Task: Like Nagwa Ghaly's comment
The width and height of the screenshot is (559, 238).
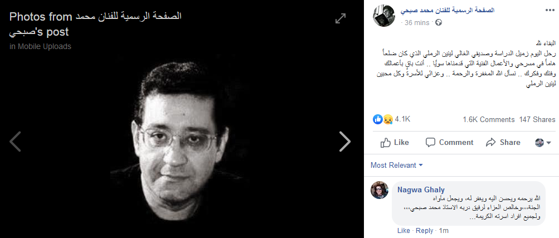Action: pos(403,231)
